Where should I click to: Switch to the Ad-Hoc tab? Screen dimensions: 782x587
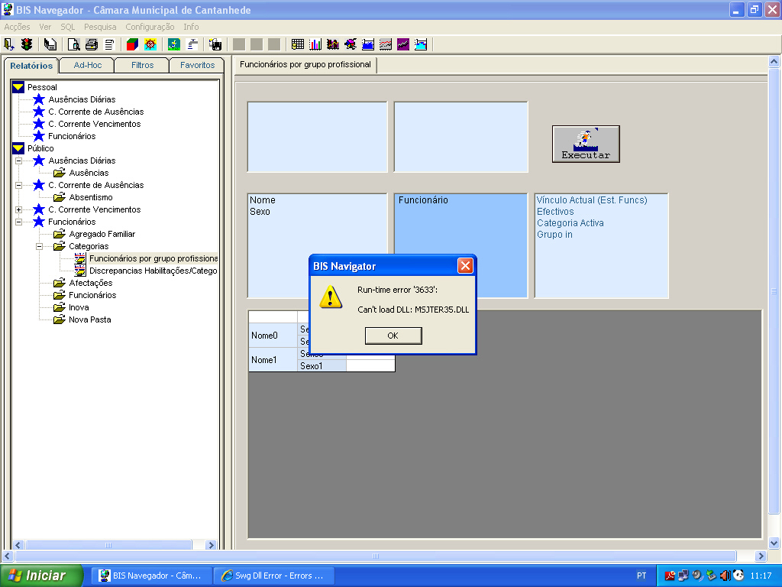pyautogui.click(x=87, y=65)
